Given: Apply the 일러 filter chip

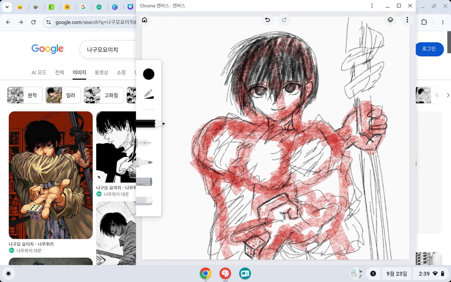Looking at the screenshot, I should click(x=63, y=95).
